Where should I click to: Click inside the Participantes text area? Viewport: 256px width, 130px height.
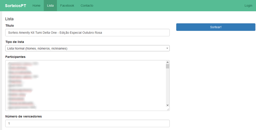pyautogui.click(x=85, y=85)
